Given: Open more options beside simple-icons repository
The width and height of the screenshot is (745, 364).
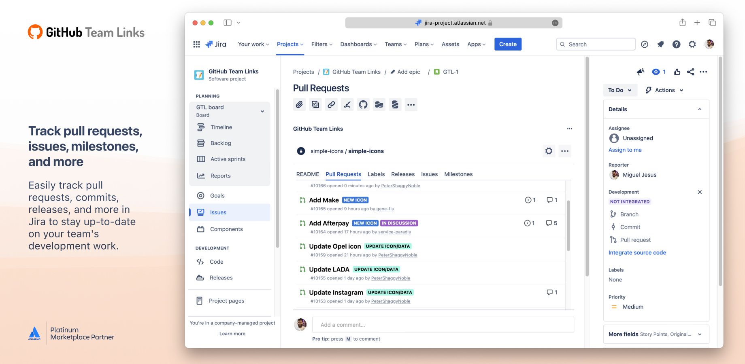Looking at the screenshot, I should click(565, 151).
